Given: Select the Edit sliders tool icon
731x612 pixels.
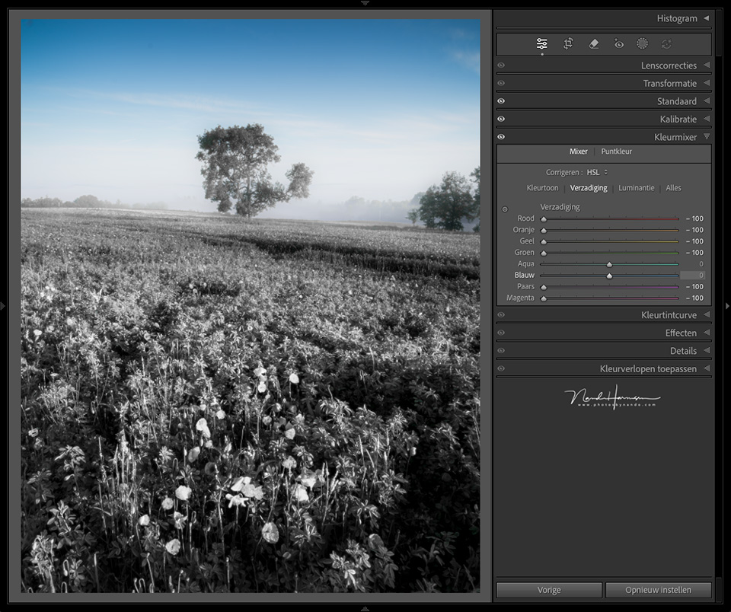Looking at the screenshot, I should 541,44.
